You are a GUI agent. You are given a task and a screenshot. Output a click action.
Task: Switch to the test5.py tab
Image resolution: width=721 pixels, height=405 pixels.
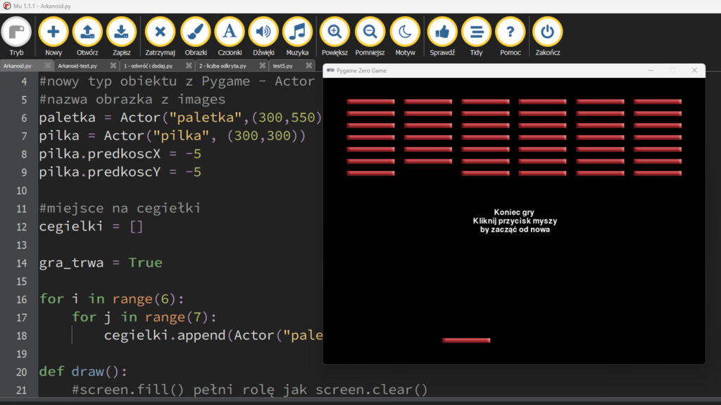[283, 65]
